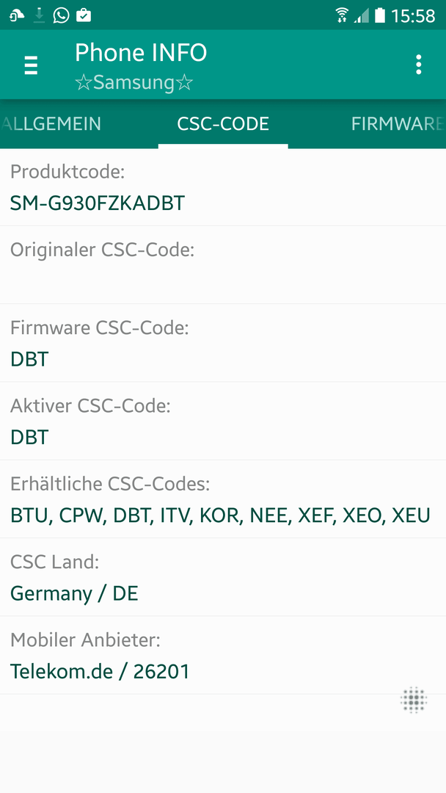
Task: Tap the empty Originaler CSC-Code entry
Action: (x=223, y=265)
